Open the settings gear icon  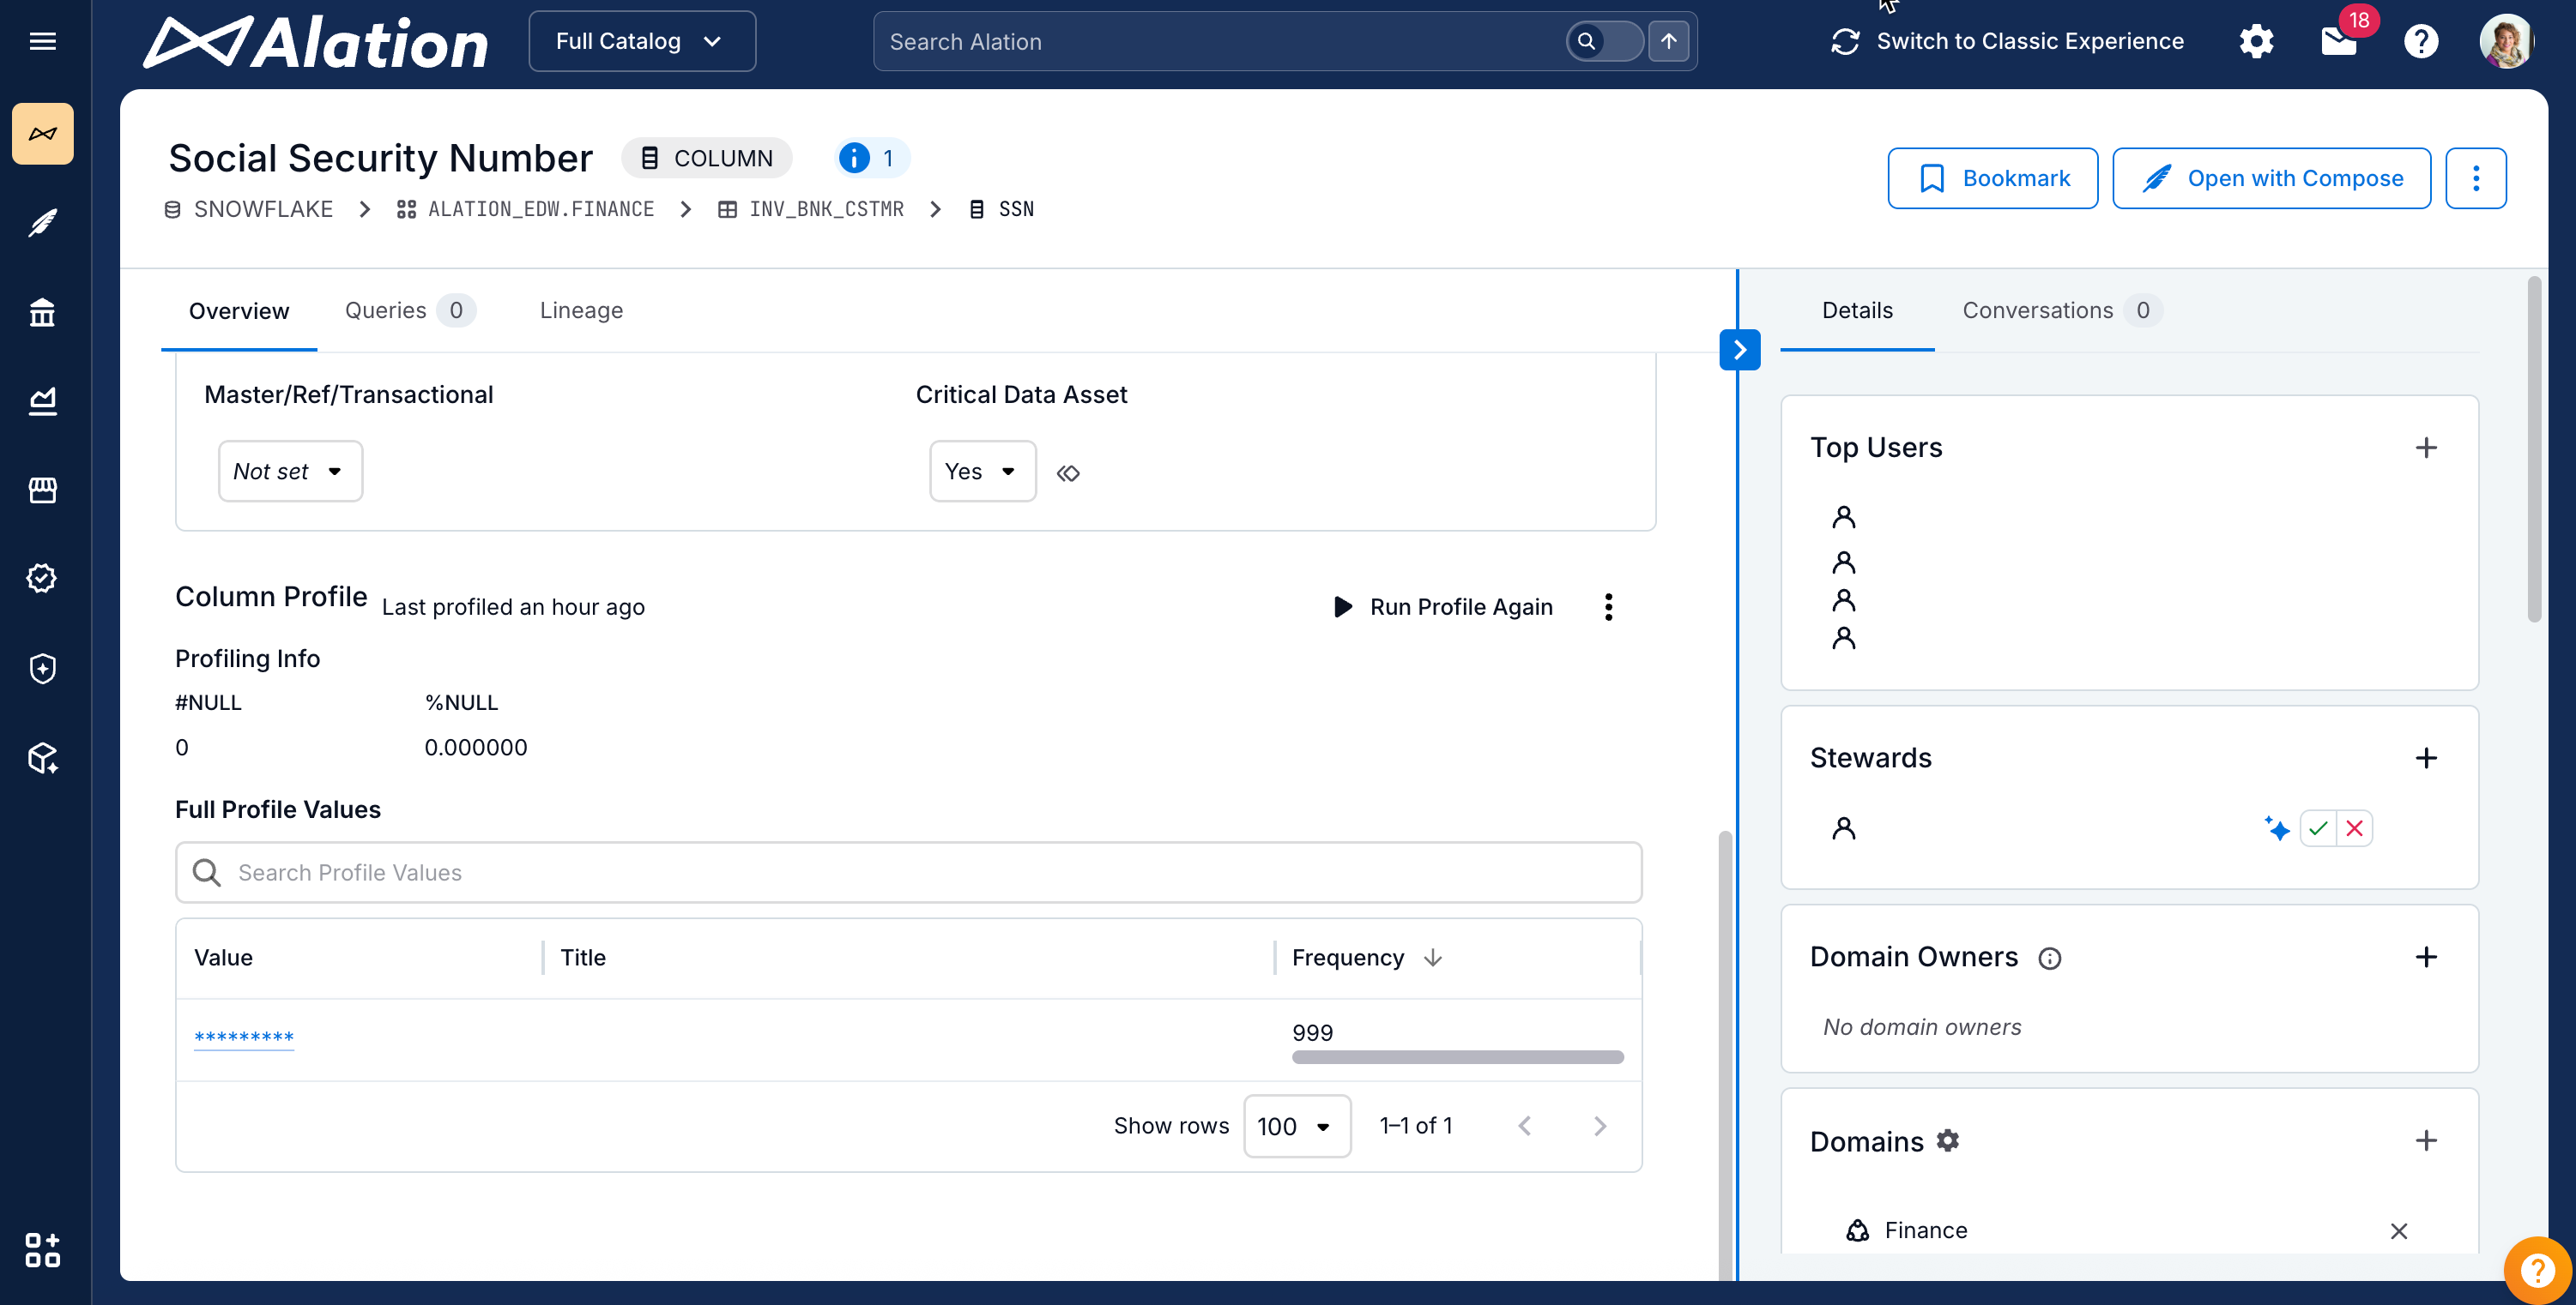tap(2255, 41)
